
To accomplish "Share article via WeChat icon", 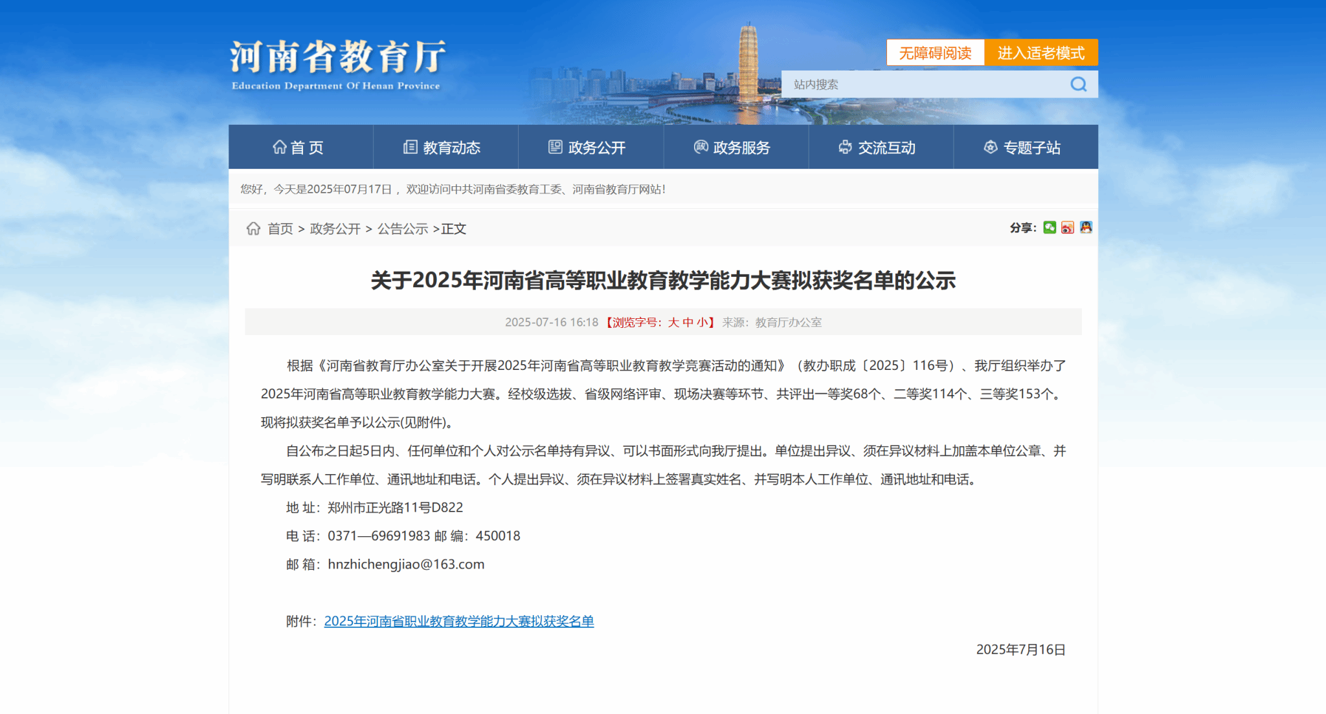I will (1050, 228).
